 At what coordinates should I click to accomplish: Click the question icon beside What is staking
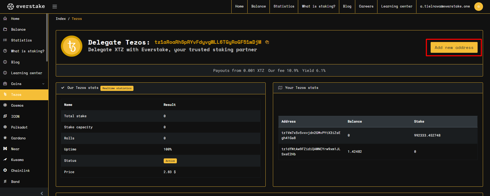pos(5,51)
